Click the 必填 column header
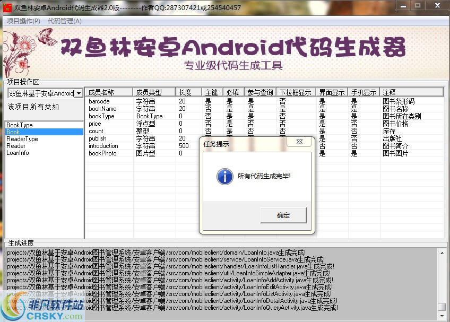The image size is (450, 322). click(x=233, y=92)
